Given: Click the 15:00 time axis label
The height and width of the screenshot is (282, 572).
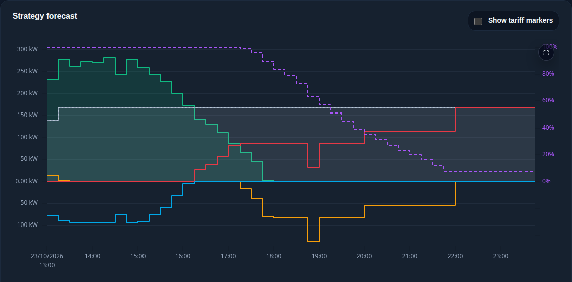Looking at the screenshot, I should pyautogui.click(x=137, y=256).
